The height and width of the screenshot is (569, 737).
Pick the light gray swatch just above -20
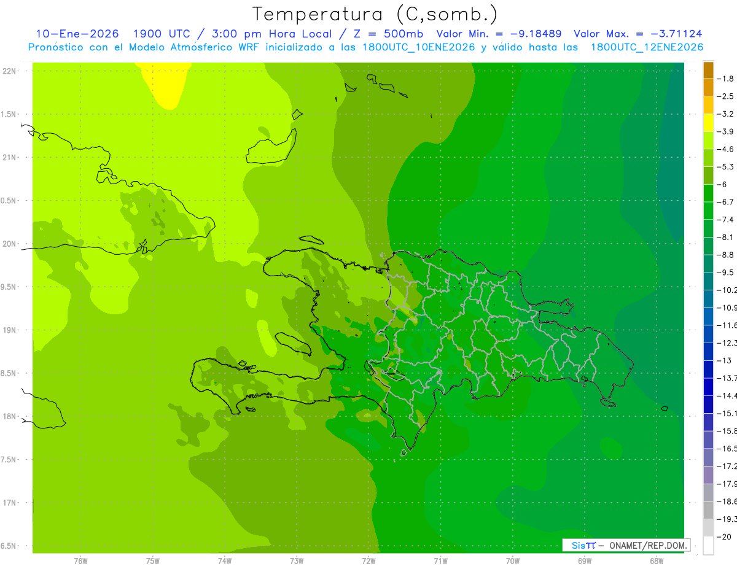point(708,527)
